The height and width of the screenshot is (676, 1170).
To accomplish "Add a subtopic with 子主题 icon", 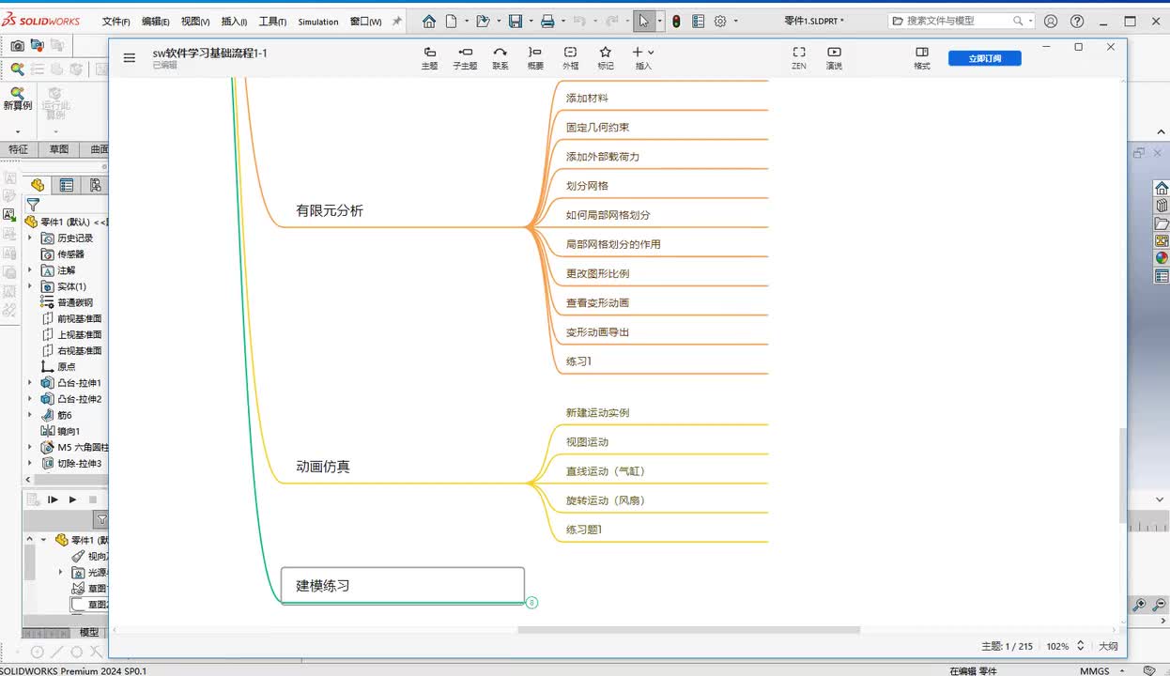I will (465, 57).
